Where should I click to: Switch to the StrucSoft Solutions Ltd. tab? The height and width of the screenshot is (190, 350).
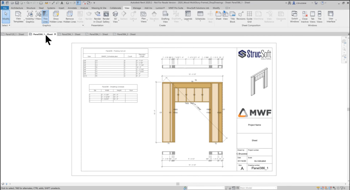[x=198, y=8]
